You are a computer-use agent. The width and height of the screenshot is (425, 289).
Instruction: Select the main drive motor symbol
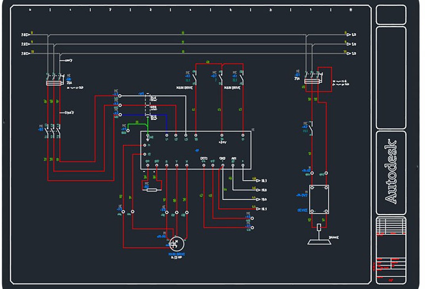[176, 244]
